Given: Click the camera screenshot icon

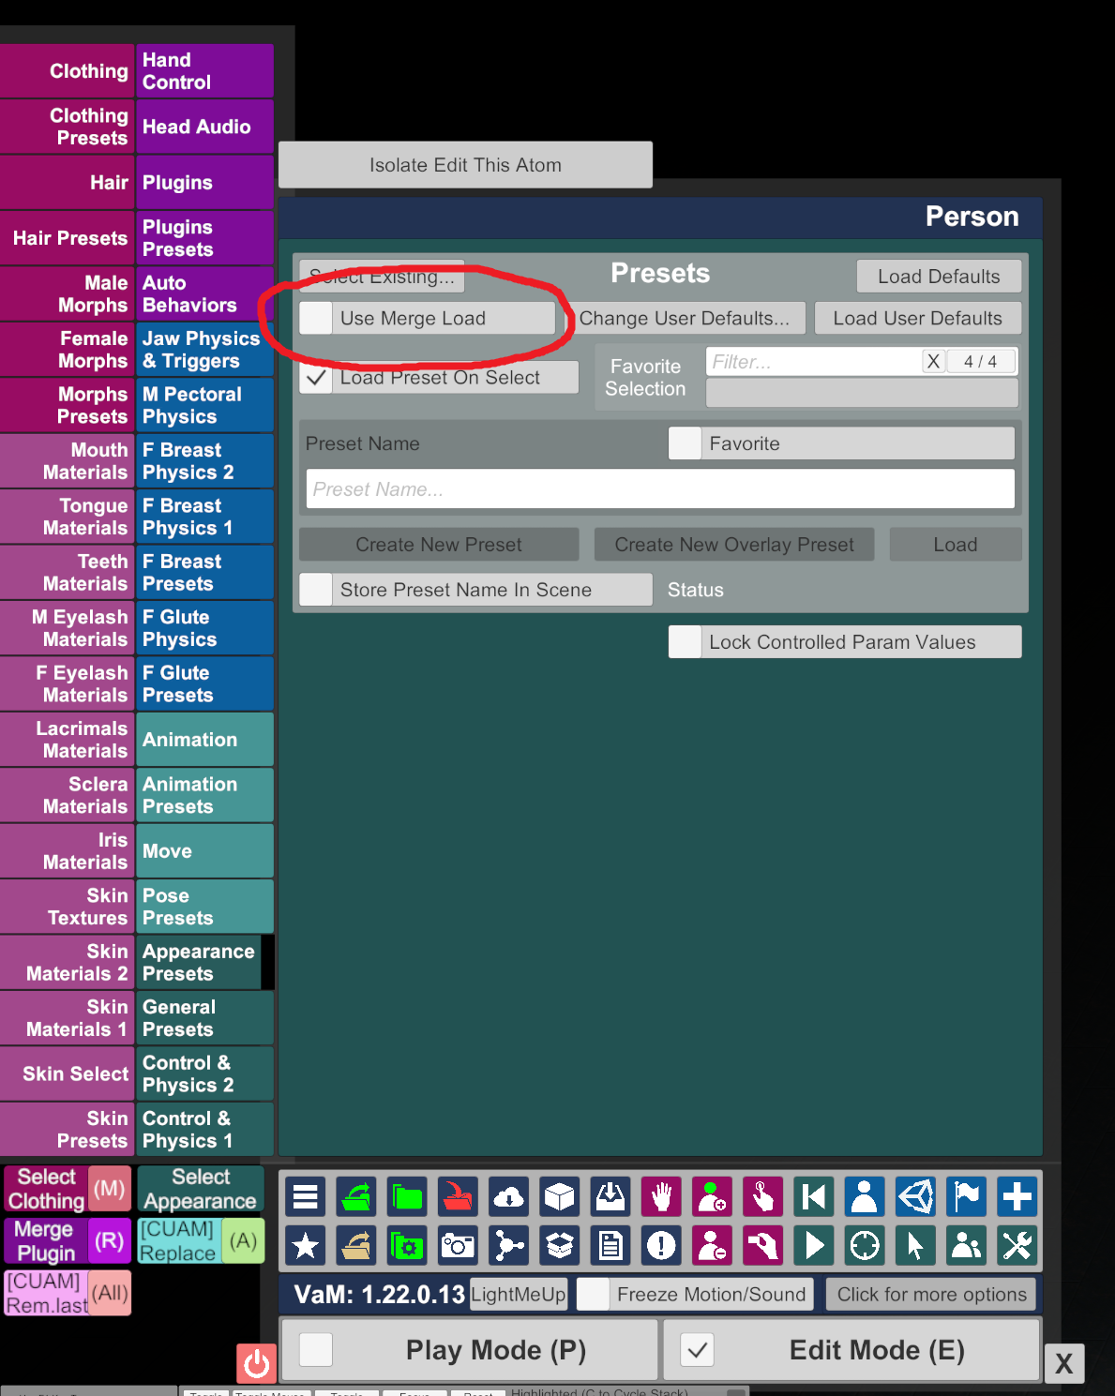Looking at the screenshot, I should pyautogui.click(x=458, y=1245).
